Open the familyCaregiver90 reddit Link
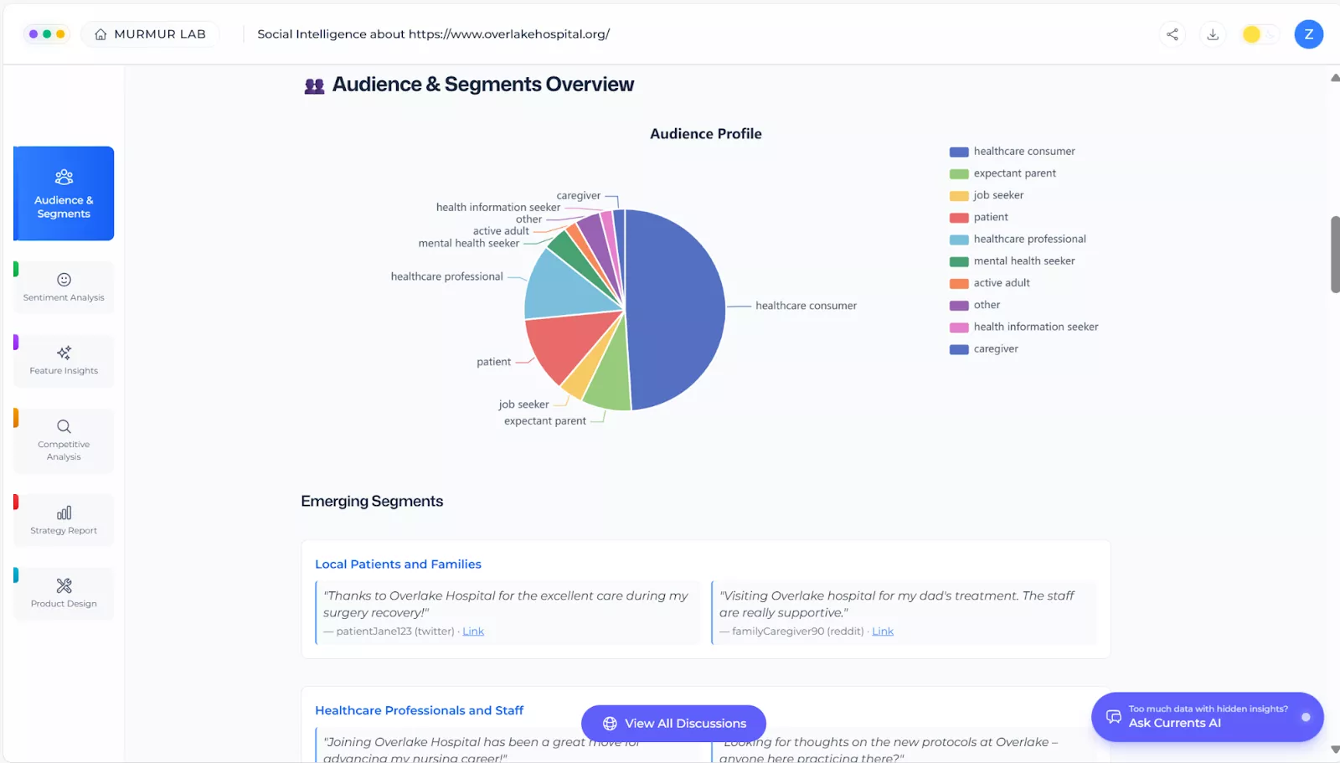Viewport: 1340px width, 763px height. pos(883,632)
